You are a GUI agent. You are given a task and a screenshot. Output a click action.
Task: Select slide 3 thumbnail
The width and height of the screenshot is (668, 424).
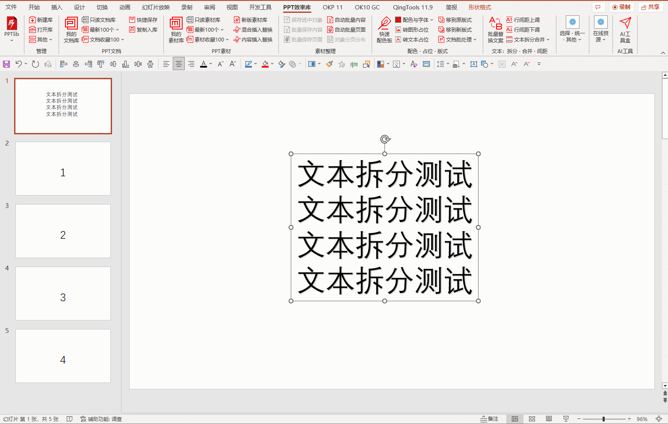(63, 231)
